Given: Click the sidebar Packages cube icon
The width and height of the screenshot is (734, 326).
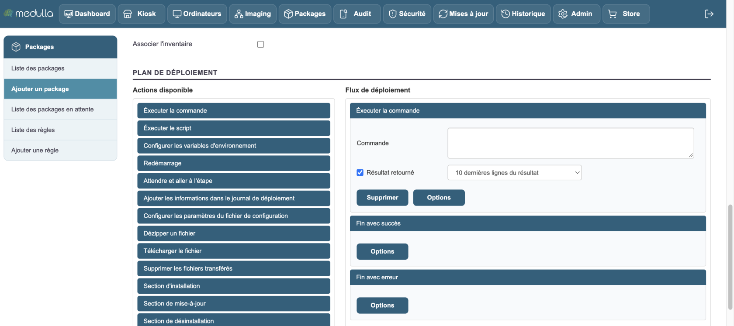Looking at the screenshot, I should 16,47.
